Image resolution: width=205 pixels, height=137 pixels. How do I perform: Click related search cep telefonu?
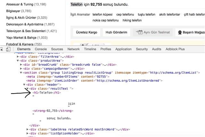[125, 14]
